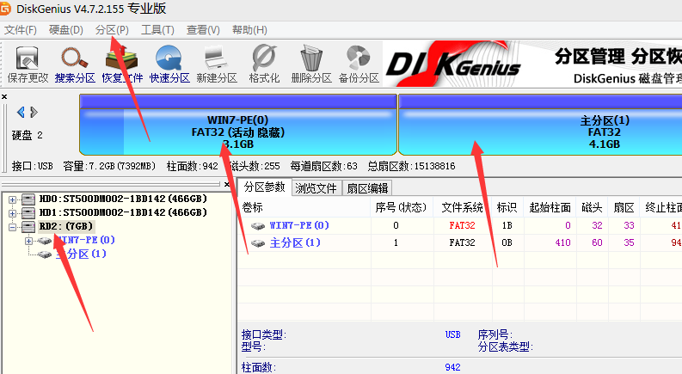Open the 分区(P) menu
This screenshot has width=682, height=374.
click(112, 30)
